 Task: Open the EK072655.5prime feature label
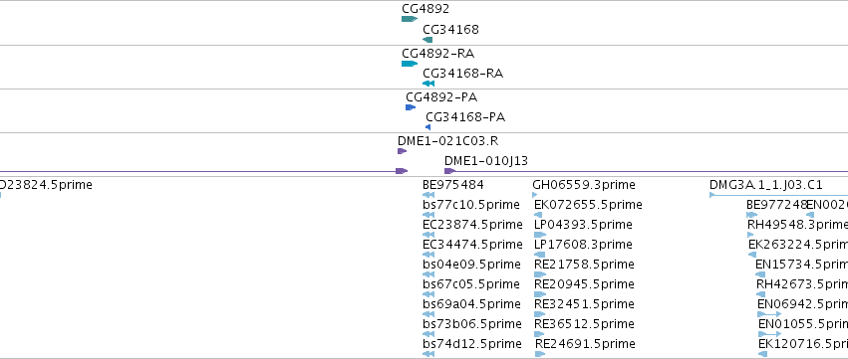(x=588, y=205)
